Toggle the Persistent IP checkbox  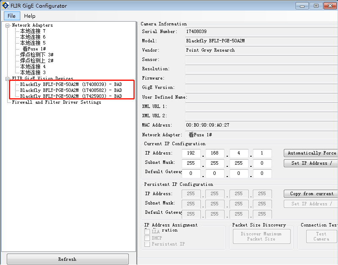[147, 244]
